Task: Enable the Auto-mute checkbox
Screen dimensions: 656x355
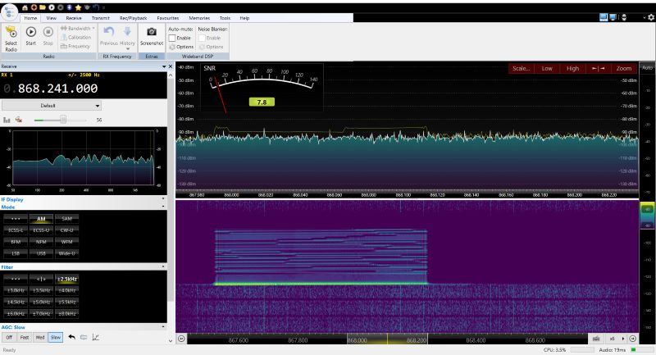Action: 171,38
